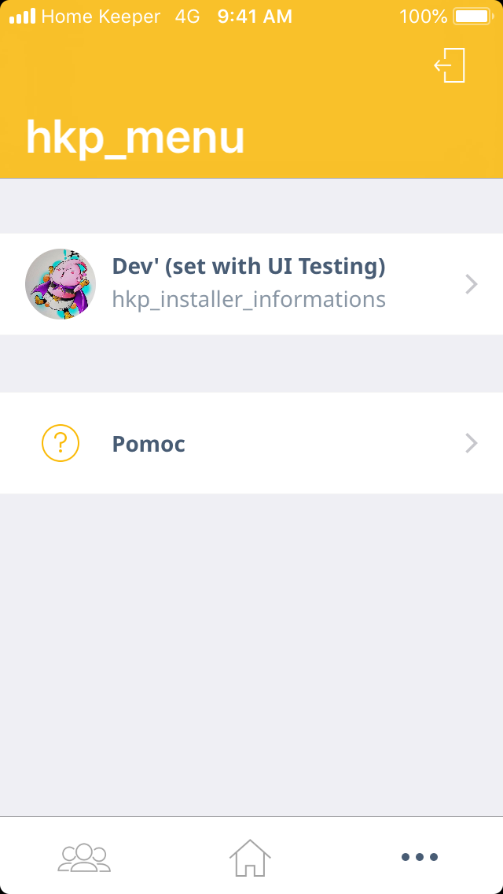Tap the hkp_menu page title
Screen dimensions: 503x894
[135, 138]
